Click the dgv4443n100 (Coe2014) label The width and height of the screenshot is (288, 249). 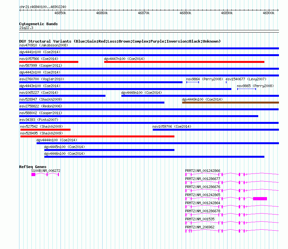click(x=40, y=86)
